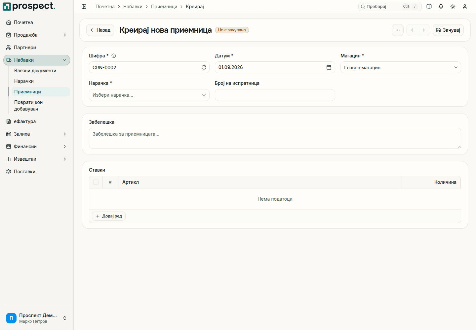This screenshot has height=330, width=476.
Task: Open notifications bell
Action: point(441,7)
